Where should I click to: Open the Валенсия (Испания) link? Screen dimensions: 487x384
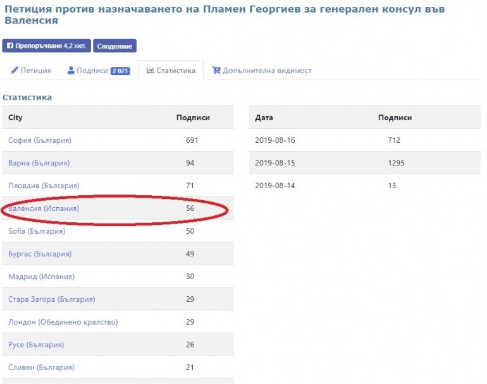[44, 208]
